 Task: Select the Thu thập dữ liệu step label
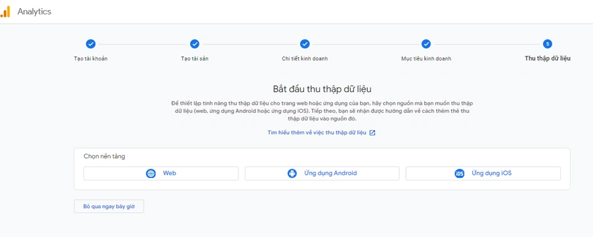pos(548,58)
